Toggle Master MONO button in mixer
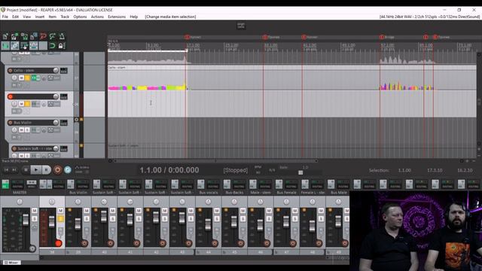This screenshot has width=482, height=271. pos(32,184)
